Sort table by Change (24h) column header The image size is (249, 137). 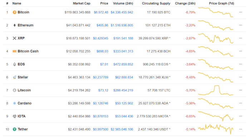click(185, 3)
